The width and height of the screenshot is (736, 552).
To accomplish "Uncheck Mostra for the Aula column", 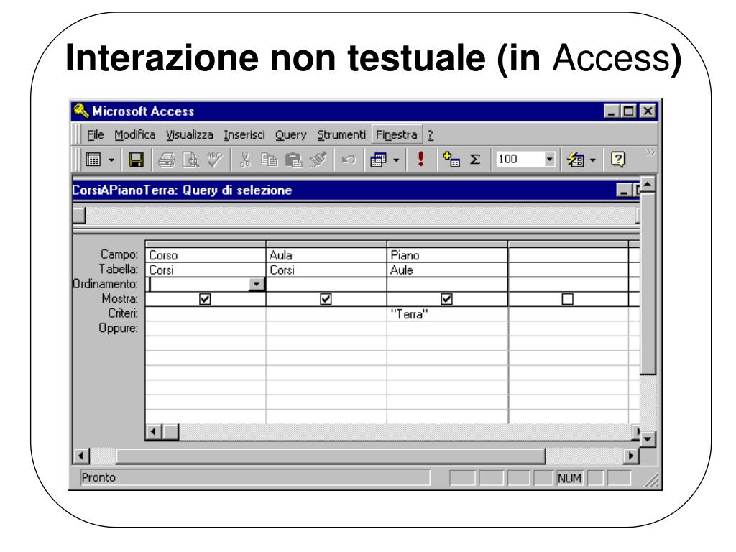I will [x=326, y=299].
